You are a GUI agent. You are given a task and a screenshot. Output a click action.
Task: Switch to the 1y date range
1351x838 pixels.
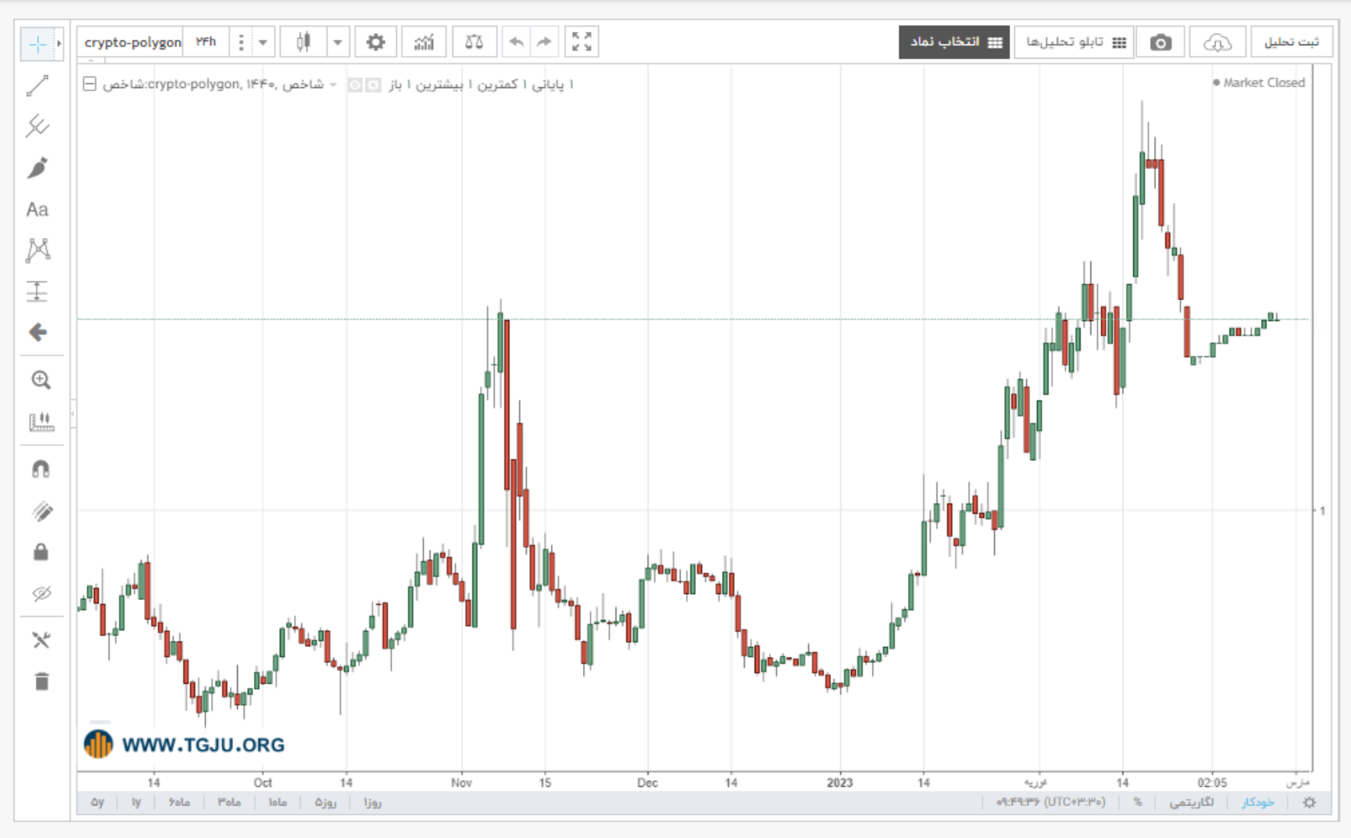[x=136, y=802]
